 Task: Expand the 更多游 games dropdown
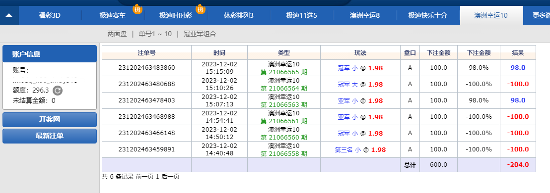click(536, 15)
